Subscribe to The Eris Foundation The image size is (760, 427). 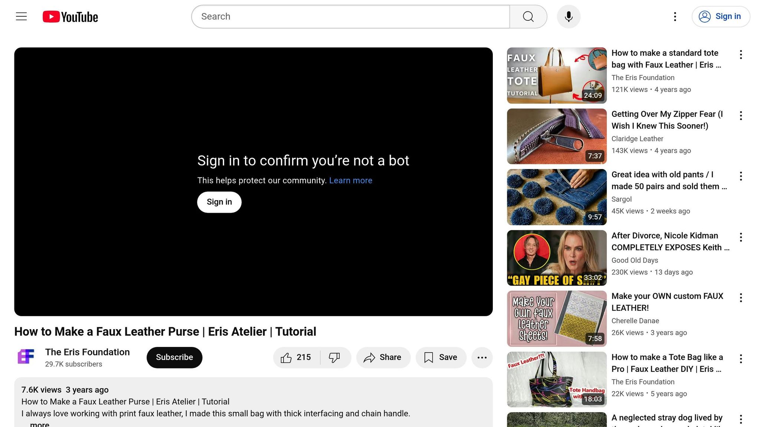174,357
